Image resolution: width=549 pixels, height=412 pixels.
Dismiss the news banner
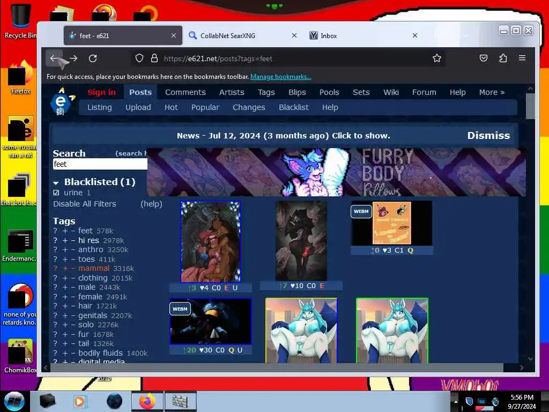click(x=488, y=136)
